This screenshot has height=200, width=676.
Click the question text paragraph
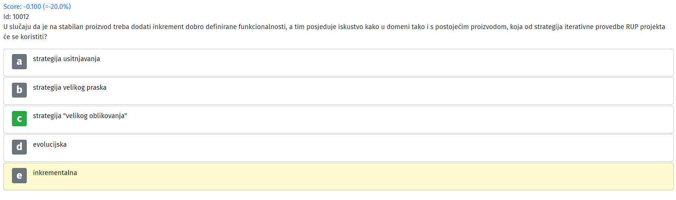point(334,32)
